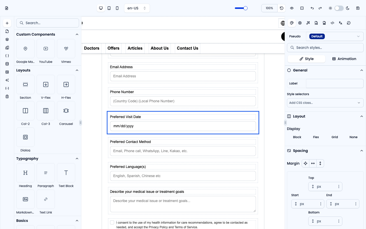Insert a Text Link element
This screenshot has width=366, height=229.
coord(46,202)
